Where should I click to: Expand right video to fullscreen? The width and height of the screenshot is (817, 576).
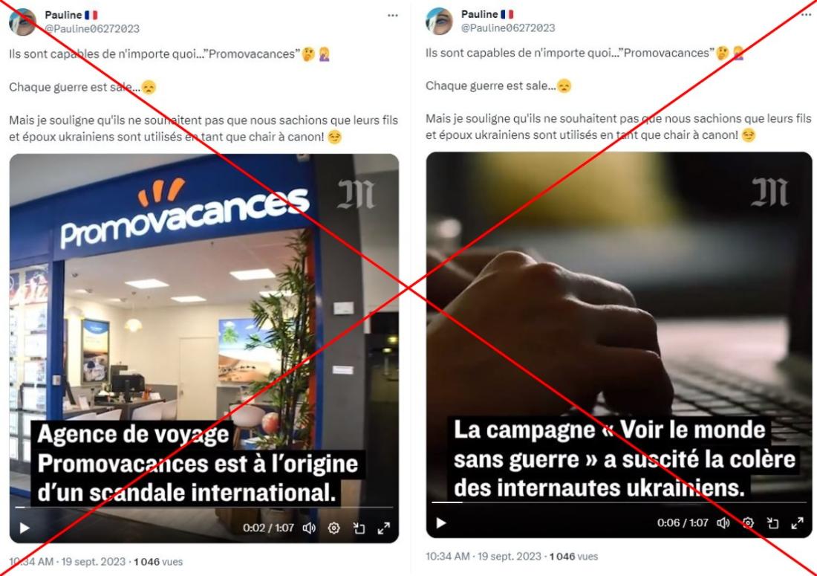point(797,522)
